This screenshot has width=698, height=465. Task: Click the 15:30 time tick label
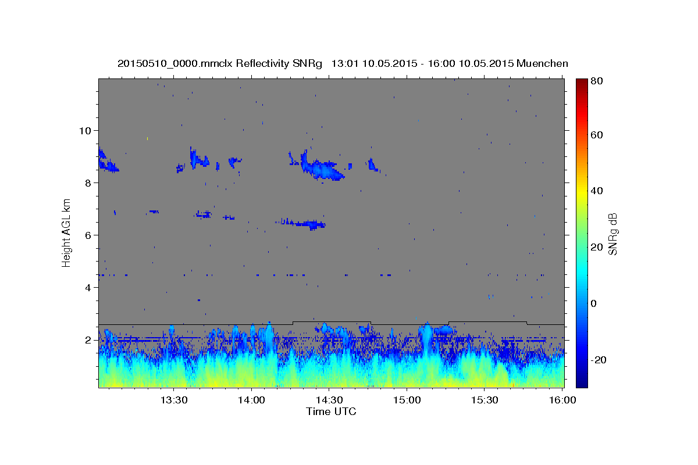point(485,400)
